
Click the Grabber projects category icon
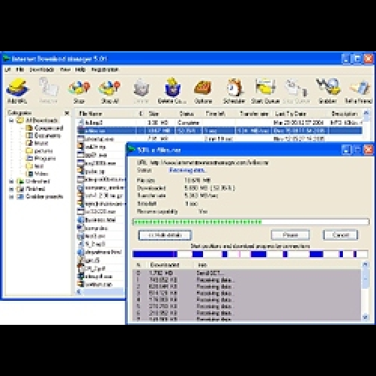click(x=20, y=196)
